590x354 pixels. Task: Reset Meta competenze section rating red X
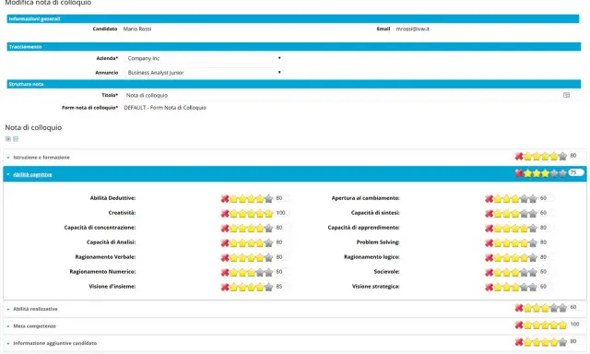pos(518,325)
